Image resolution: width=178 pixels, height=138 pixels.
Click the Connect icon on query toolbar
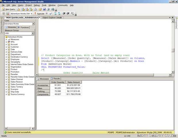click(x=4, y=14)
